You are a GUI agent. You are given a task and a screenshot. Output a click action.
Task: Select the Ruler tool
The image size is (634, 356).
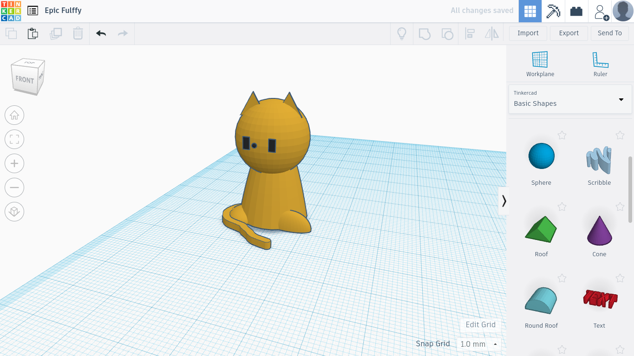click(x=601, y=64)
